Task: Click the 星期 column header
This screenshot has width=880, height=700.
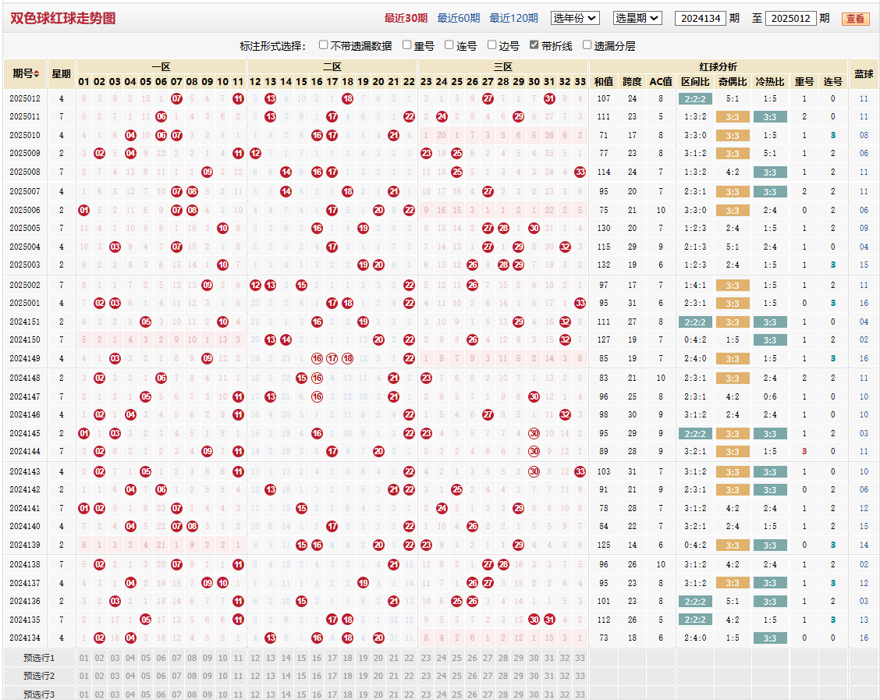Action: (61, 73)
